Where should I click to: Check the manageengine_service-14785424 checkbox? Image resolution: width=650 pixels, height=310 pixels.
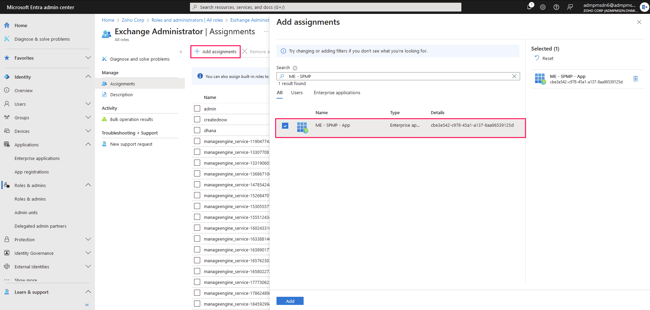coord(197,184)
